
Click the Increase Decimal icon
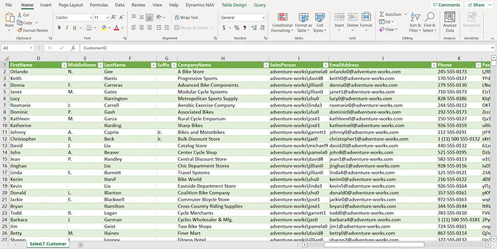coord(254,28)
